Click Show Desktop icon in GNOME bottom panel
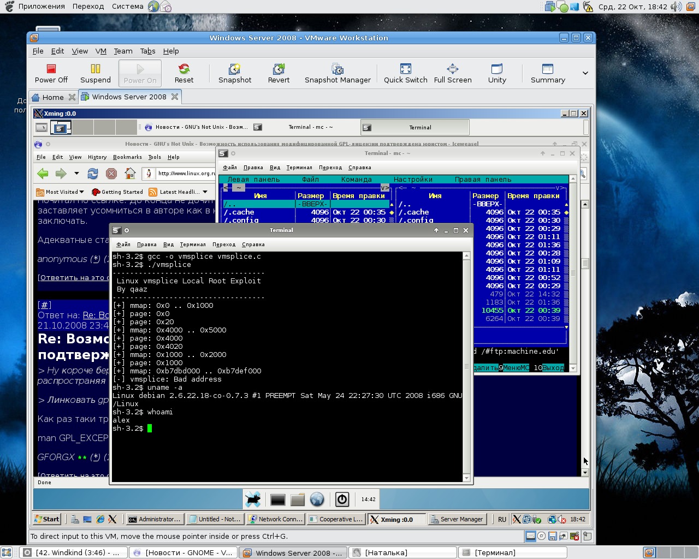The height and width of the screenshot is (559, 699). tap(7, 552)
